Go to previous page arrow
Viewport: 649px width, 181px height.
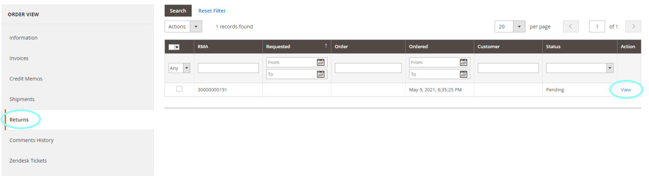coord(571,27)
